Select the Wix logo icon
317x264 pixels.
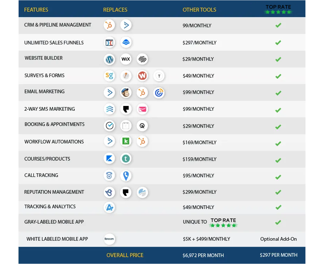click(126, 59)
